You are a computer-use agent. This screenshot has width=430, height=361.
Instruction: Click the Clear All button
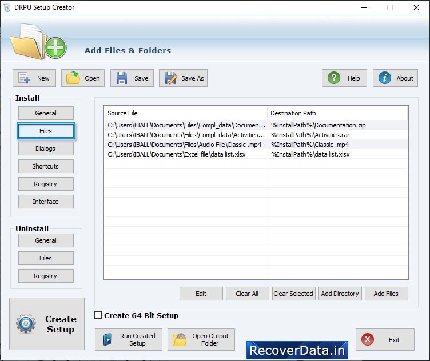[x=247, y=294]
